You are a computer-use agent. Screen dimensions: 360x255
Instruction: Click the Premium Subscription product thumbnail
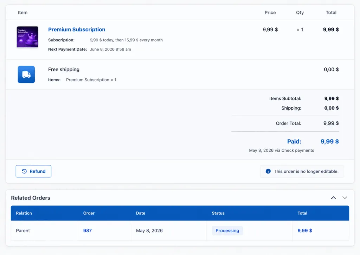(27, 37)
